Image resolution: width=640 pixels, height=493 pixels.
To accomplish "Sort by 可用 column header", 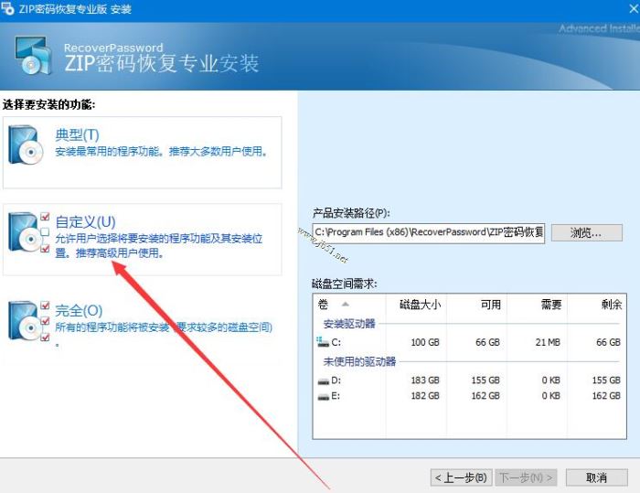I will coord(476,305).
